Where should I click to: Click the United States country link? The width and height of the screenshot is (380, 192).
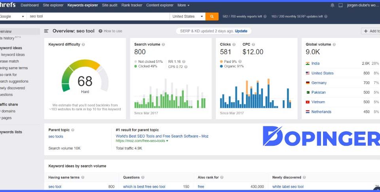pyautogui.click(x=322, y=73)
